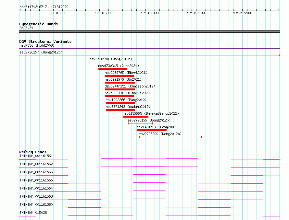Image resolution: width=289 pixels, height=220 pixels.
Task: Click red bar under esv1002266 (Pang2010)
Action: click(x=120, y=103)
